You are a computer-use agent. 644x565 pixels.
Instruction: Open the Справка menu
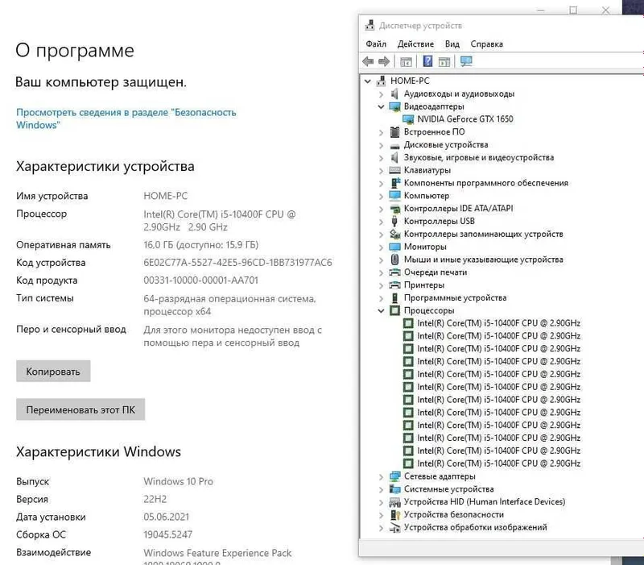(487, 44)
